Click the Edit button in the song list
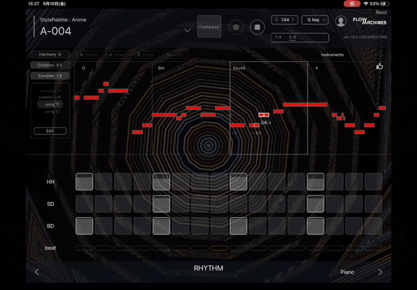Screen dimensions: 417x290 click(x=50, y=131)
